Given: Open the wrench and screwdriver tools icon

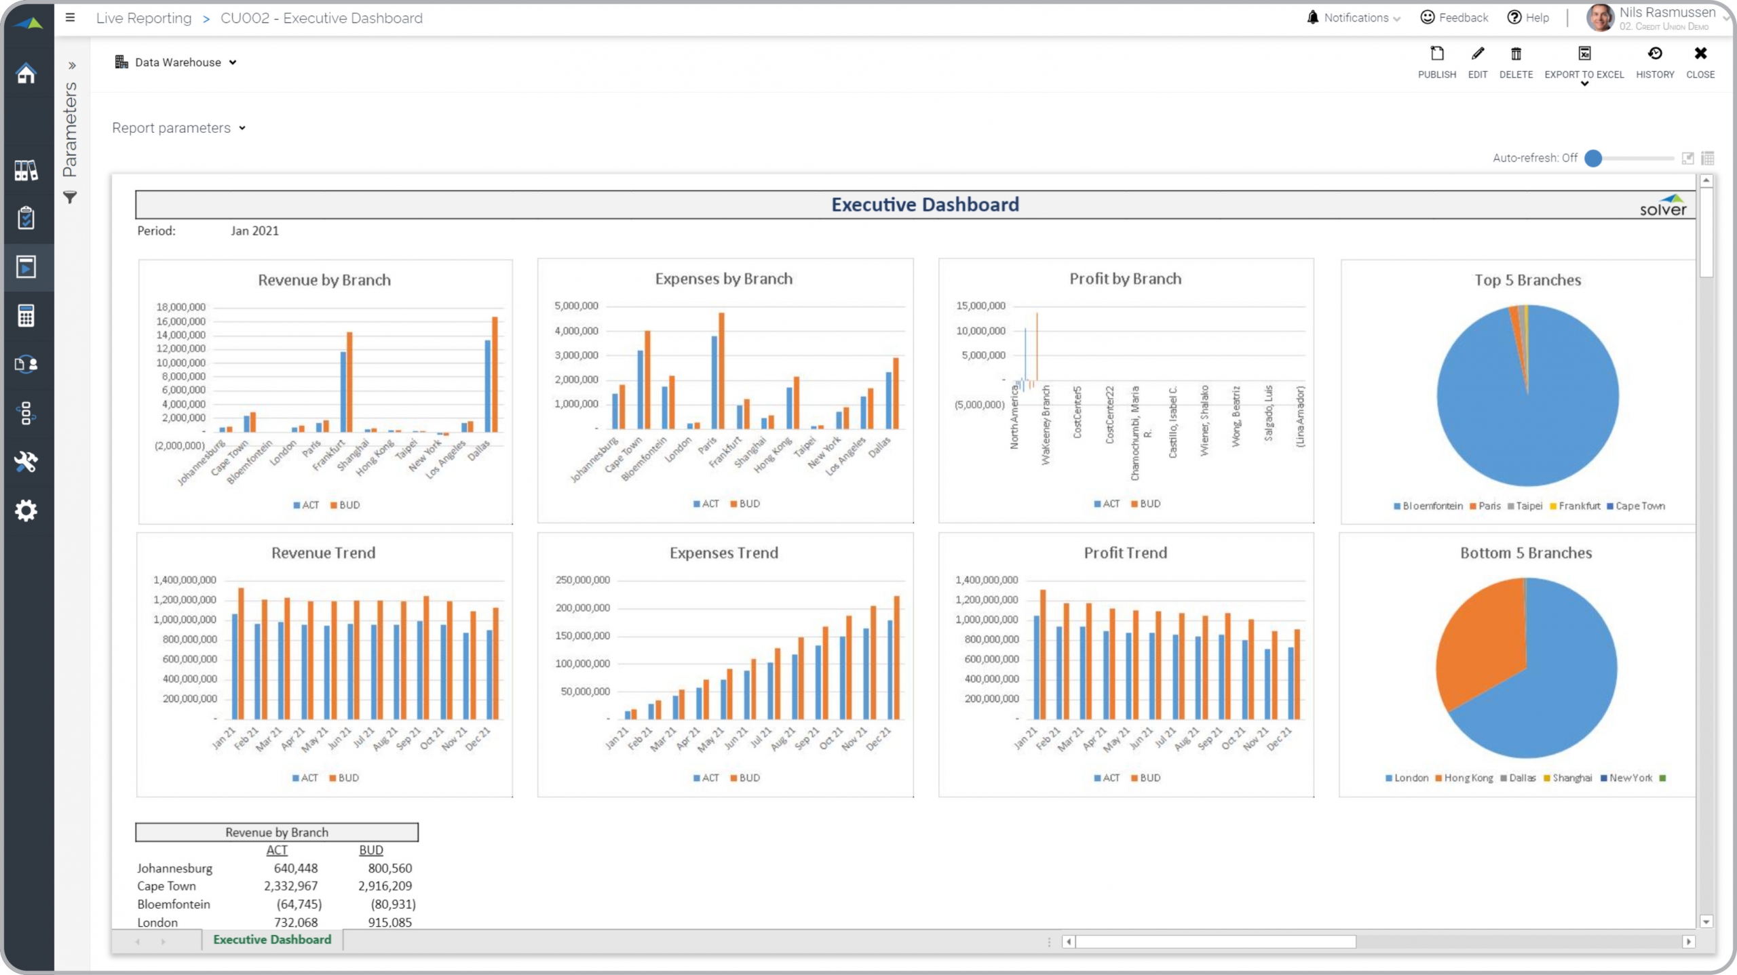Looking at the screenshot, I should (x=26, y=462).
